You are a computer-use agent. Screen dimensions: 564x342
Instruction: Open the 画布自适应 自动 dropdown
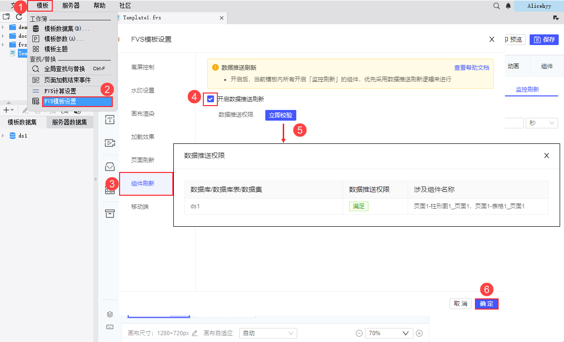pos(268,333)
